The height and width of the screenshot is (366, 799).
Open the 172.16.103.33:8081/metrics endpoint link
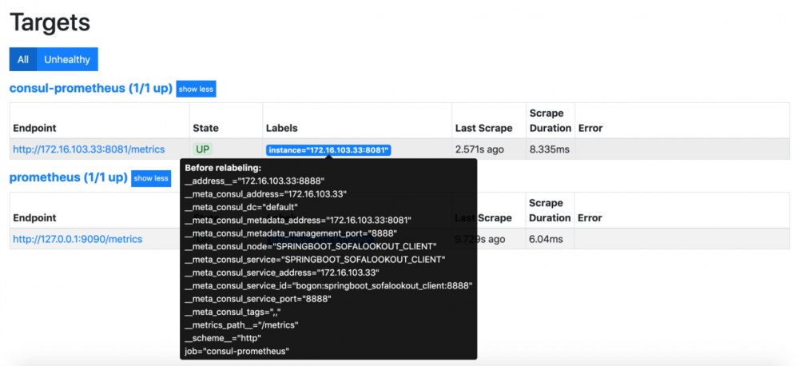(89, 149)
